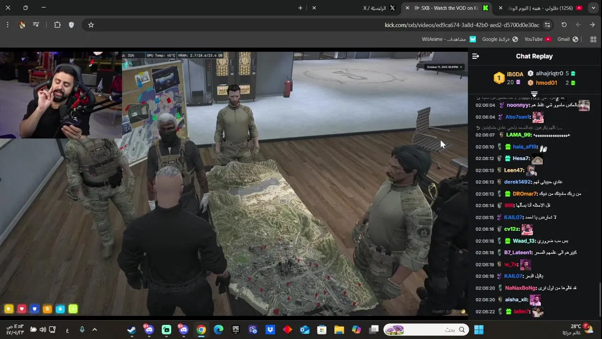Open File Explorer from taskbar
Image resolution: width=602 pixels, height=339 pixels.
tap(339, 330)
